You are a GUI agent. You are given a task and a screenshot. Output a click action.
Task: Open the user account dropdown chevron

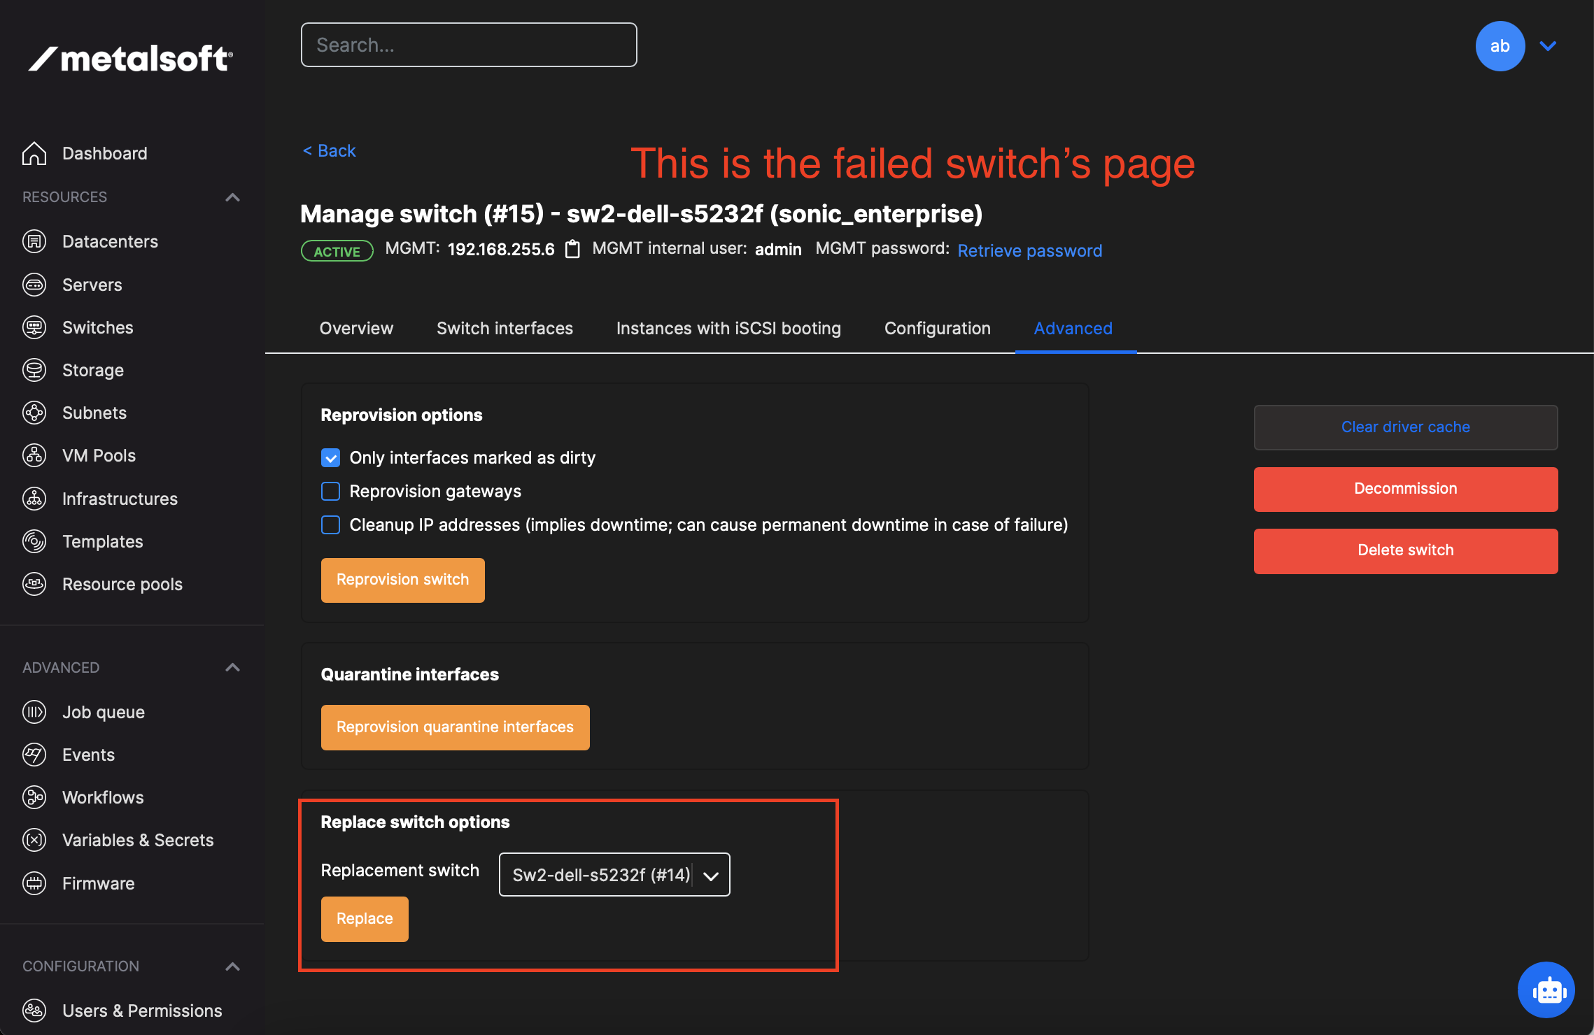coord(1548,46)
